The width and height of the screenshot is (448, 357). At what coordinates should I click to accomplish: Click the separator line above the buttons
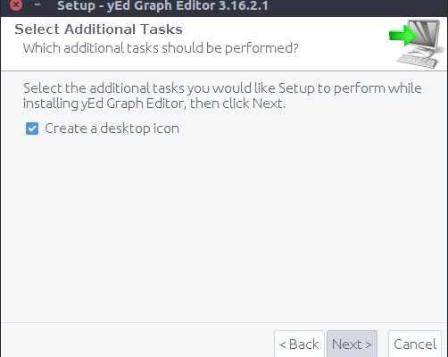coord(224,322)
